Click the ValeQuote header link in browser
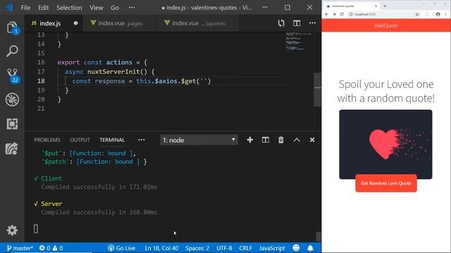Image resolution: width=451 pixels, height=253 pixels. tap(386, 25)
